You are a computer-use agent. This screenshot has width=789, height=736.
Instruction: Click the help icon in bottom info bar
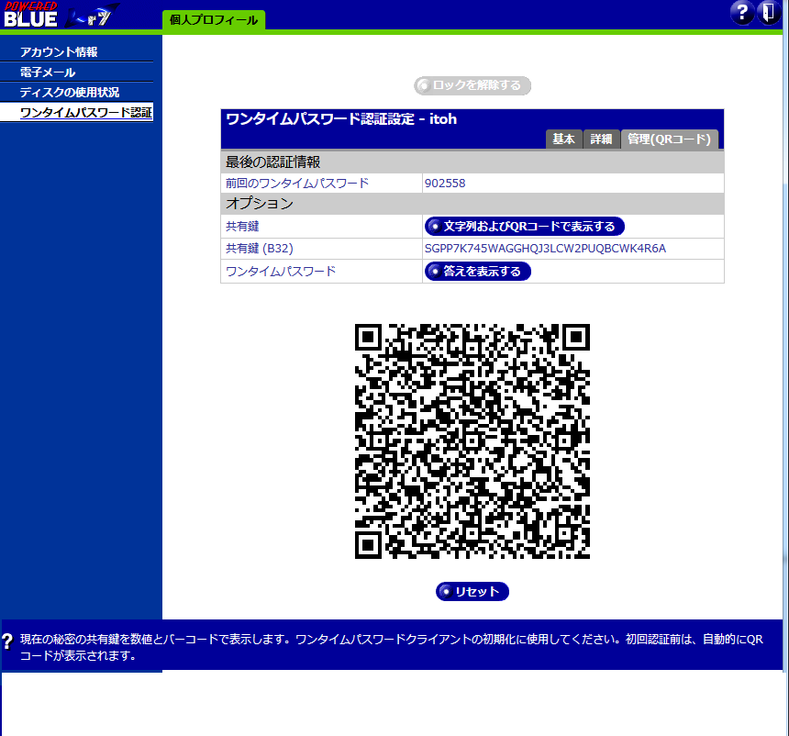coord(7,641)
